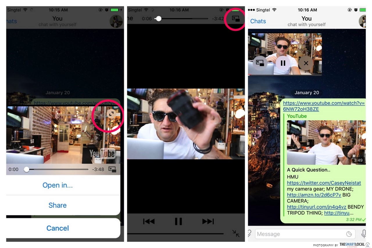Open the twitter.com/CaseyNeistat link
This screenshot has width=372, height=248.
pos(324,183)
